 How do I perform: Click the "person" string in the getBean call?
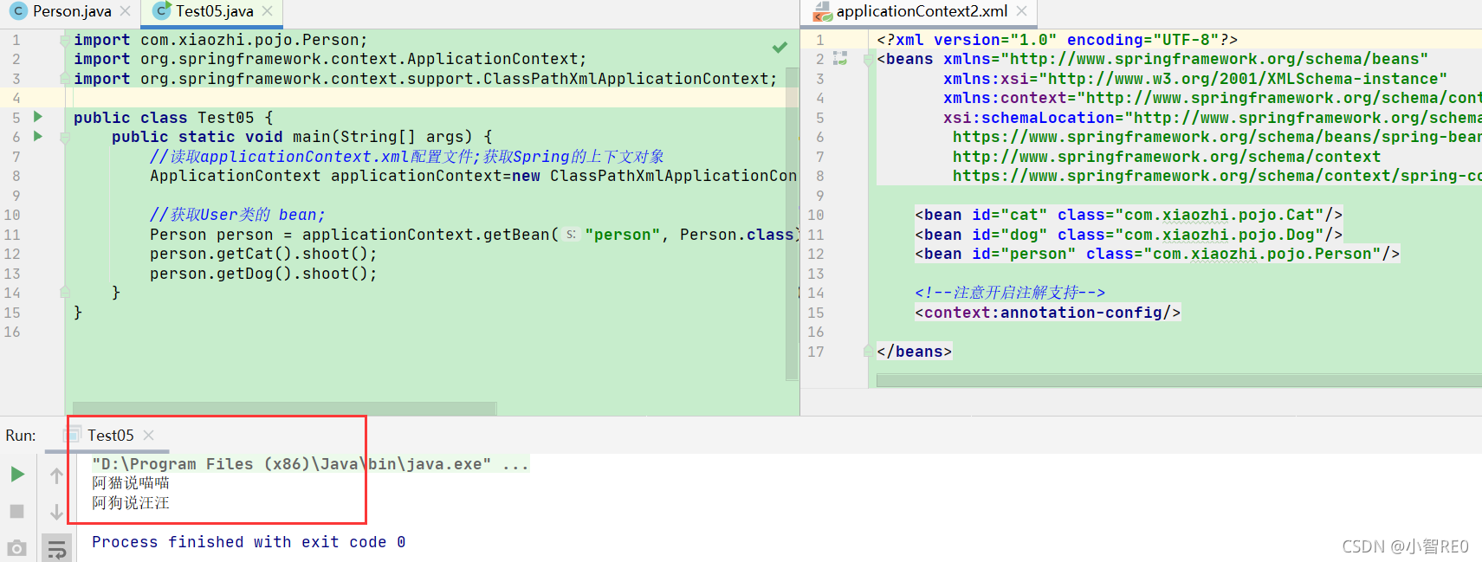[622, 235]
